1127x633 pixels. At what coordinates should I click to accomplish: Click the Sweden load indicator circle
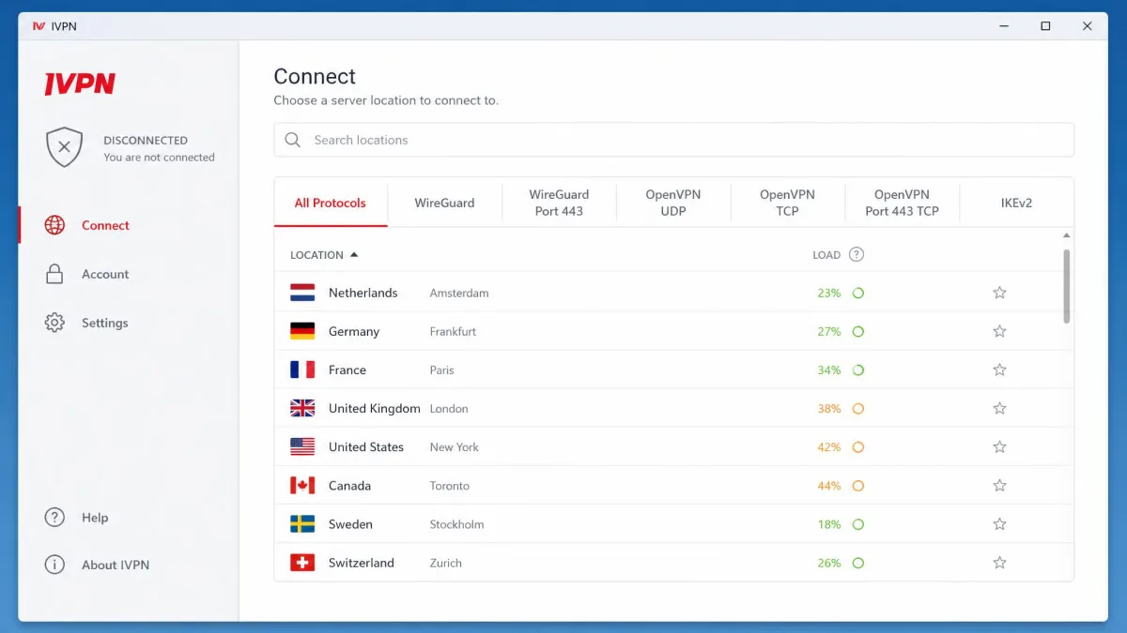click(857, 524)
